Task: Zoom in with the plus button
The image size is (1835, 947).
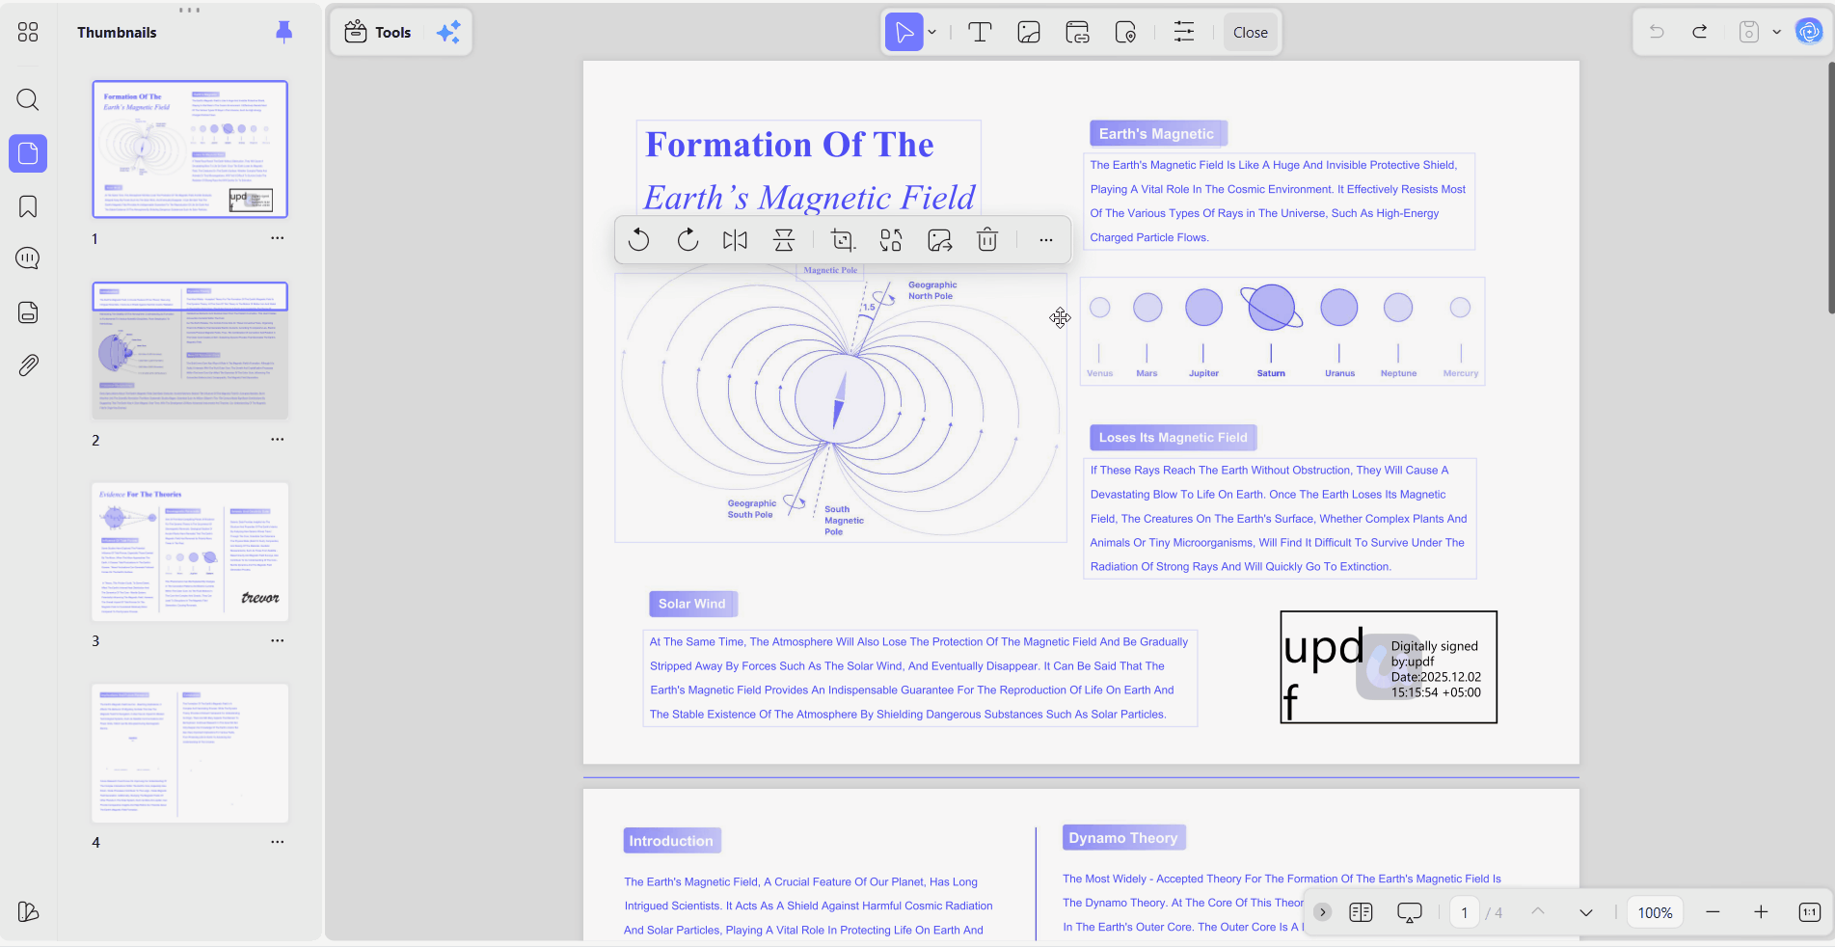Action: point(1761,912)
